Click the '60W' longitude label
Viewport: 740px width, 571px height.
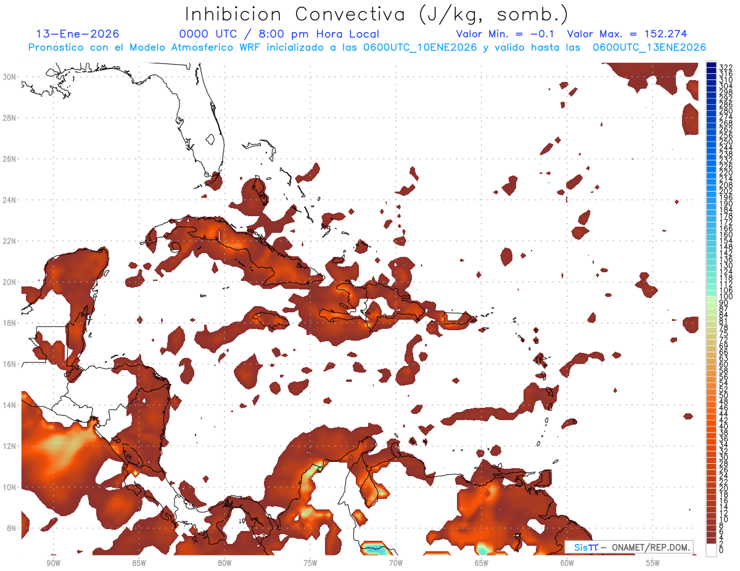tap(567, 563)
